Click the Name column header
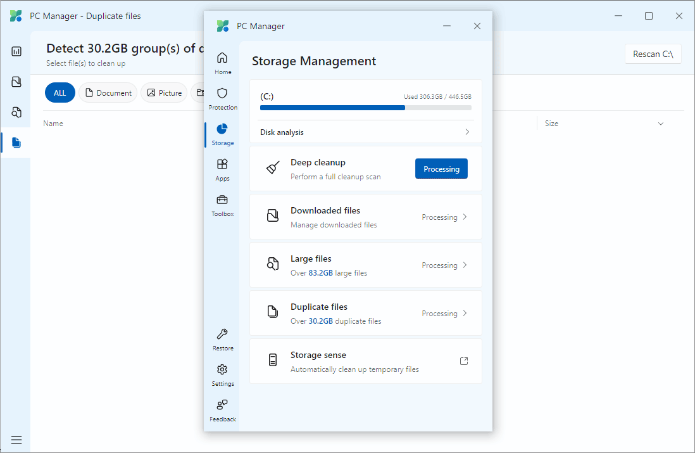The image size is (695, 453). pos(53,124)
